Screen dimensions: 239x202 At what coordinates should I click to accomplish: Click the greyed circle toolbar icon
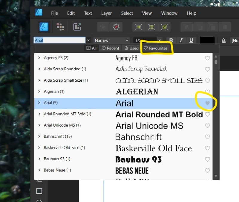103,27
